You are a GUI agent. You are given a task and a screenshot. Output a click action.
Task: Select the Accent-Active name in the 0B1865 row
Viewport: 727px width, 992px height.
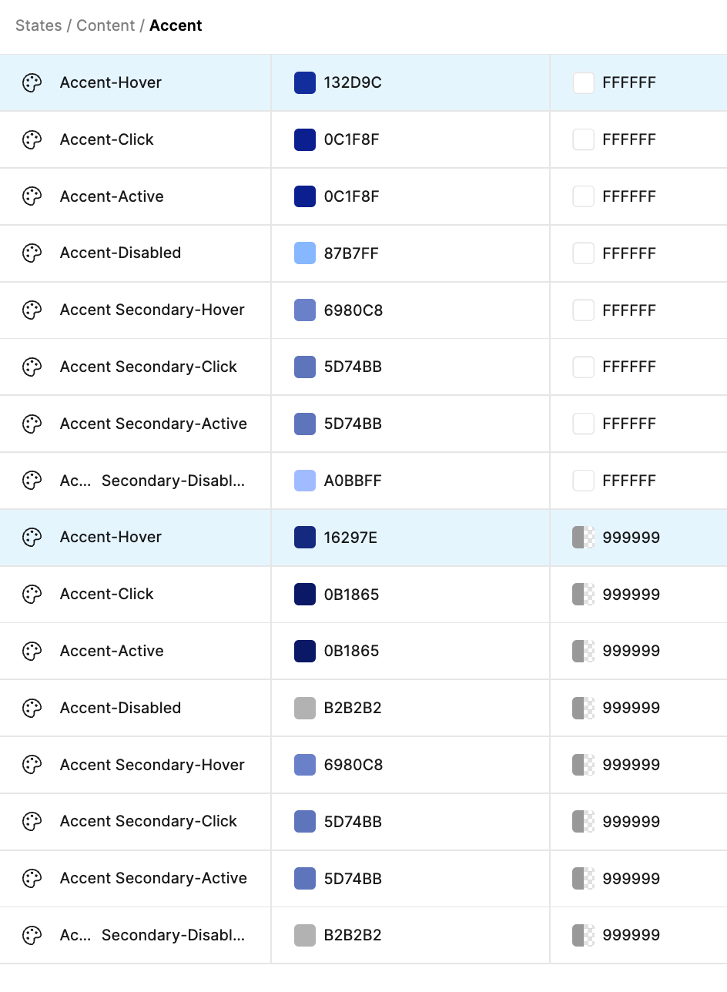(x=112, y=651)
